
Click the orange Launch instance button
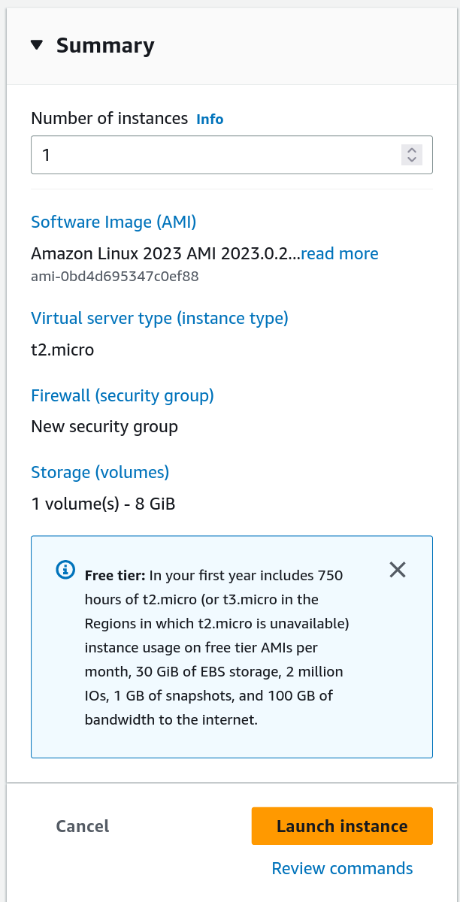(342, 826)
